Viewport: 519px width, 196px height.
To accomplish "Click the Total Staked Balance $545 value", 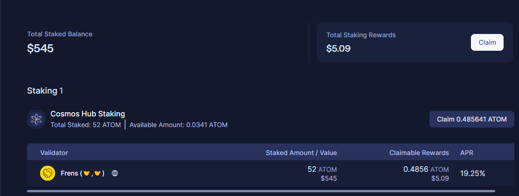I will pyautogui.click(x=41, y=48).
